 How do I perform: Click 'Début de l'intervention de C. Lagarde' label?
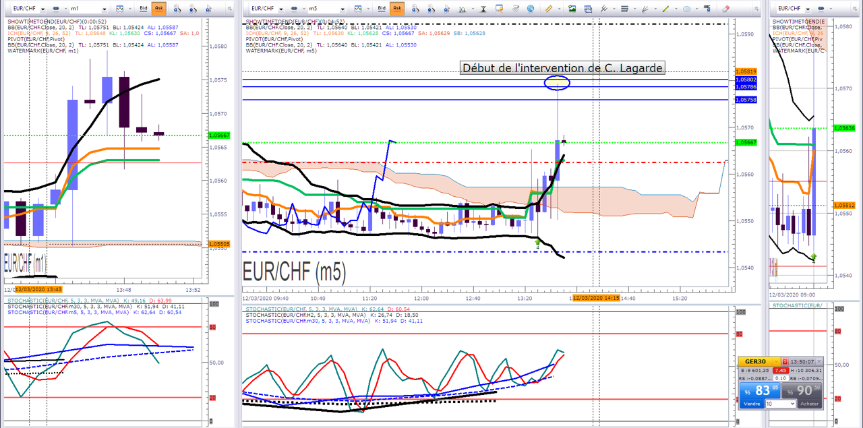[563, 68]
